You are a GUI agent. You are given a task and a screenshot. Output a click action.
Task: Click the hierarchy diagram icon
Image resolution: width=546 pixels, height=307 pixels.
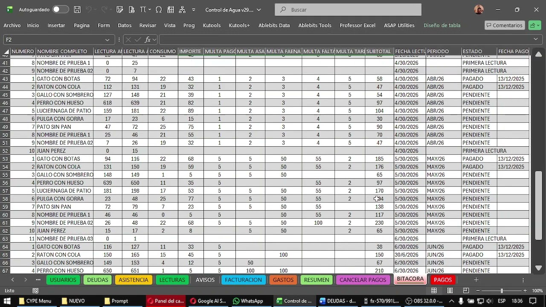tap(183, 9)
